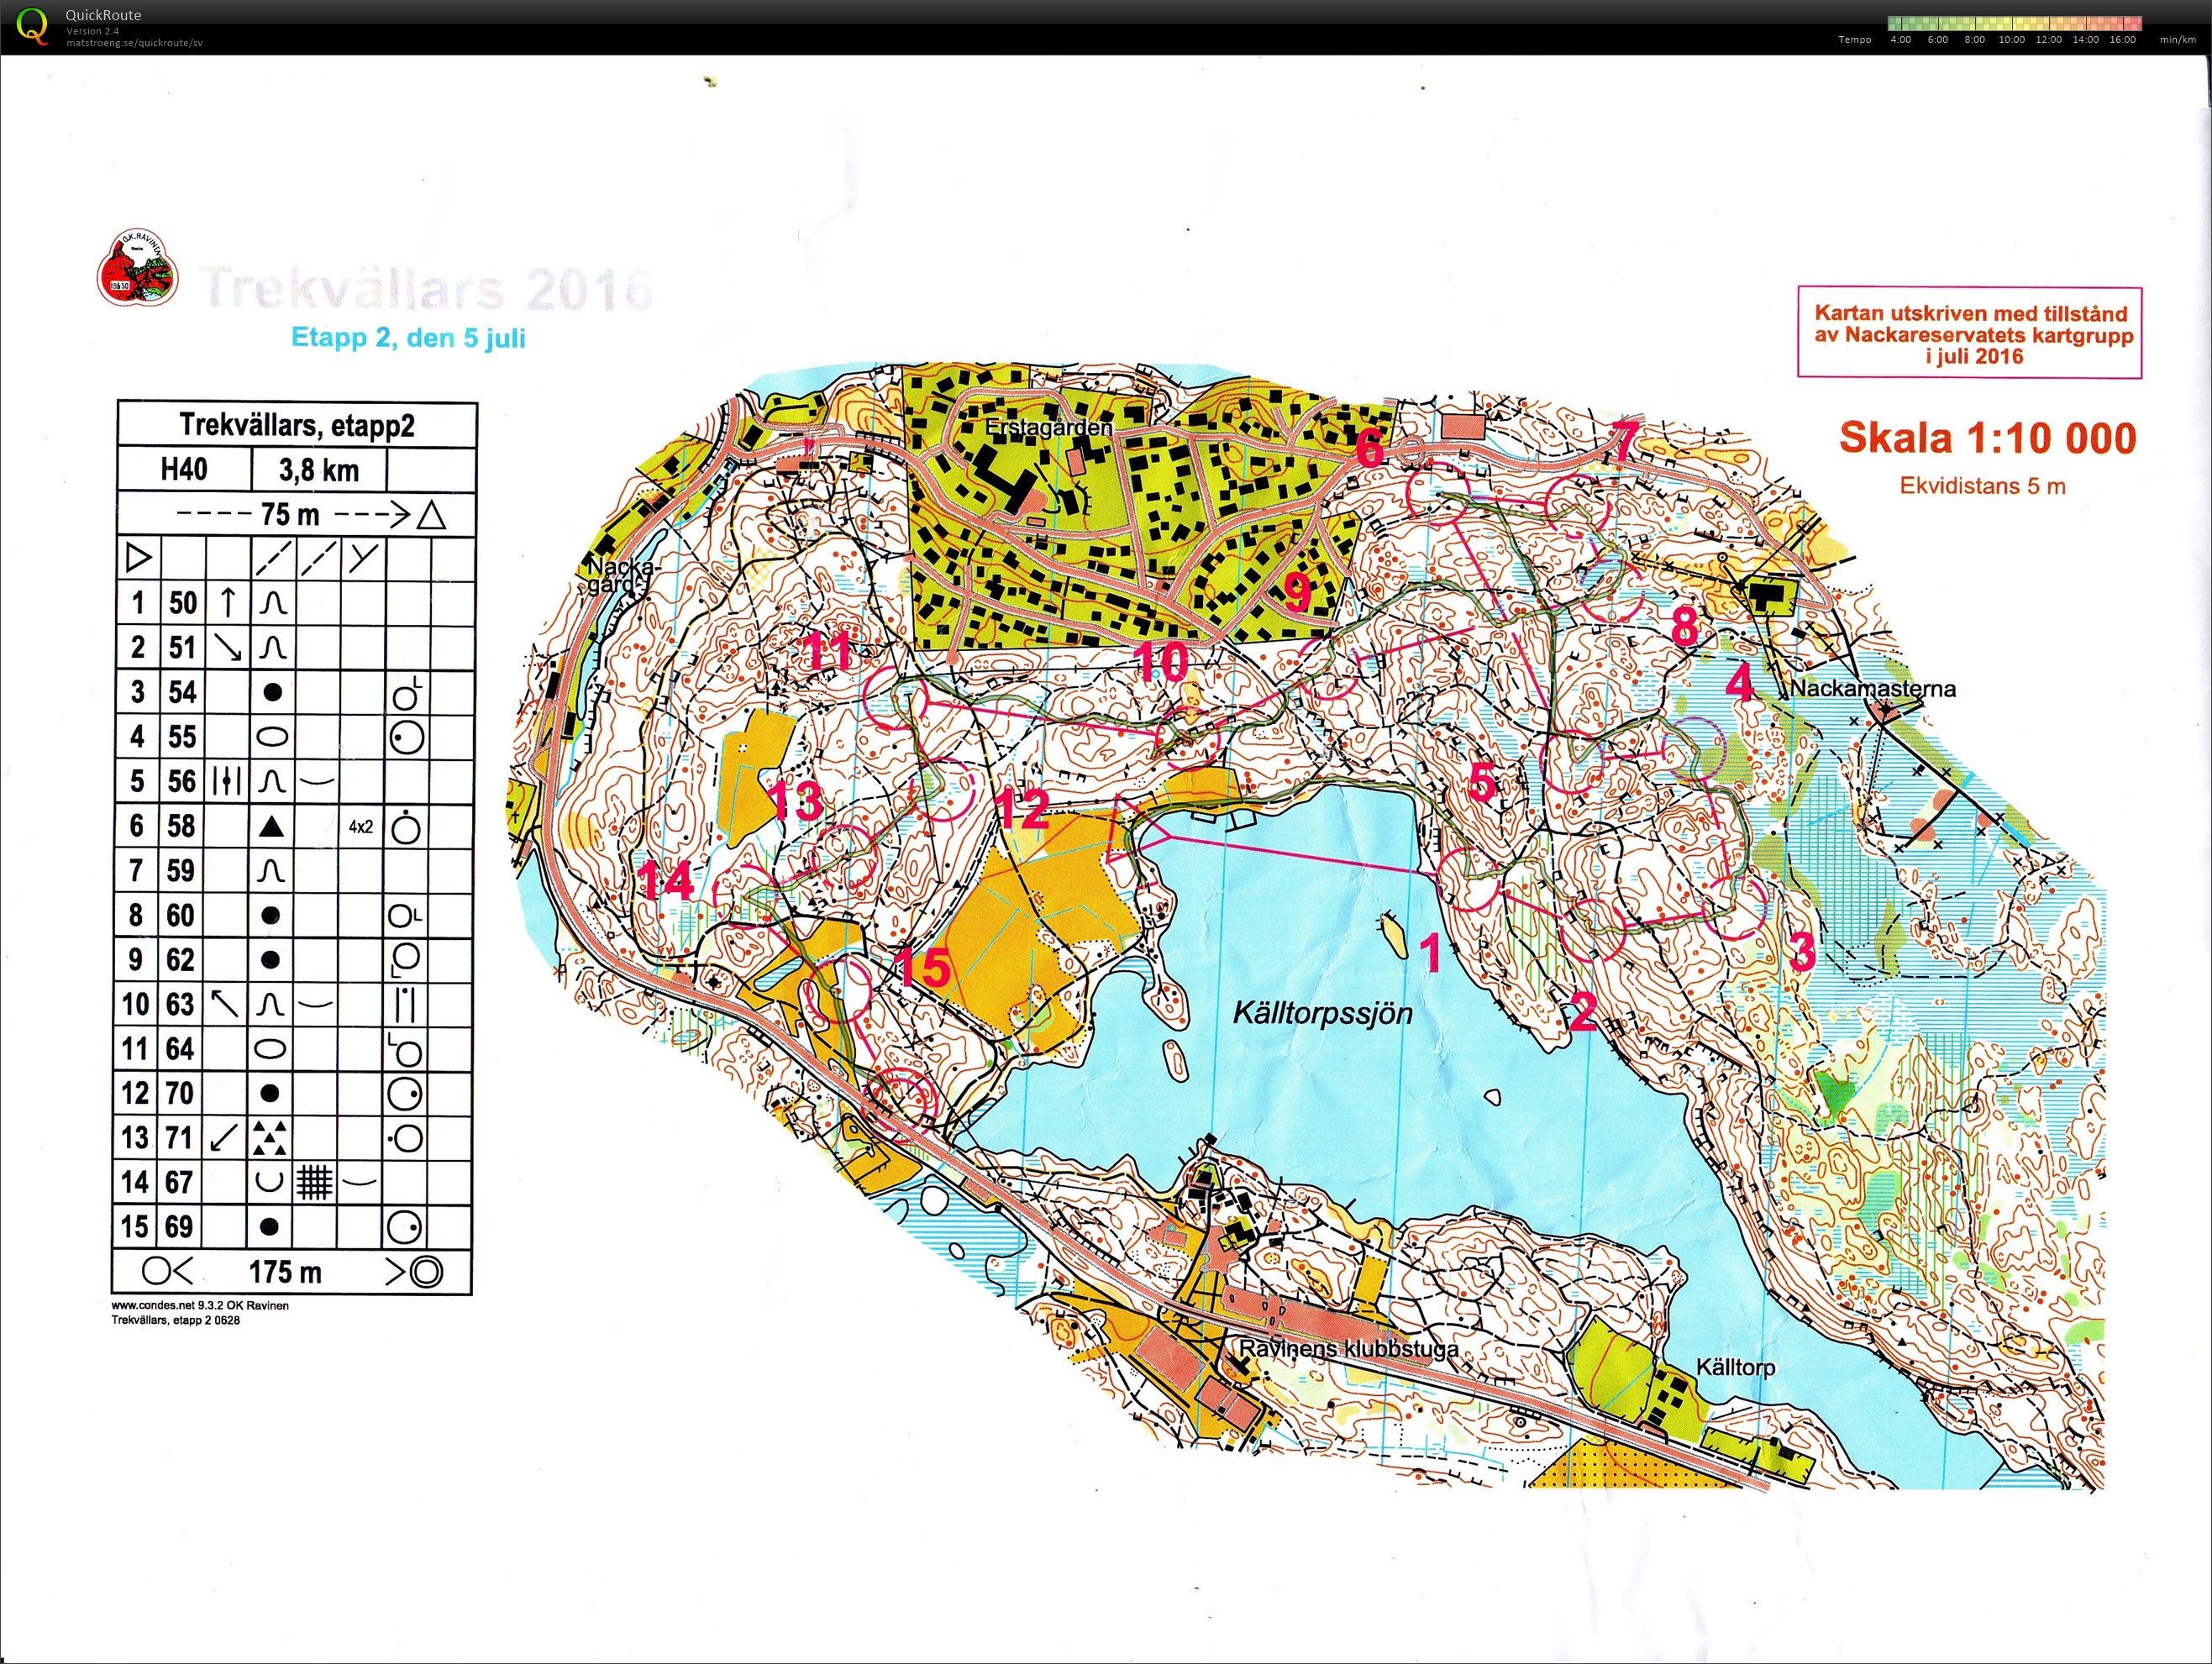Click the north arrow symbol in row 1
The height and width of the screenshot is (1664, 2212).
pos(227,601)
